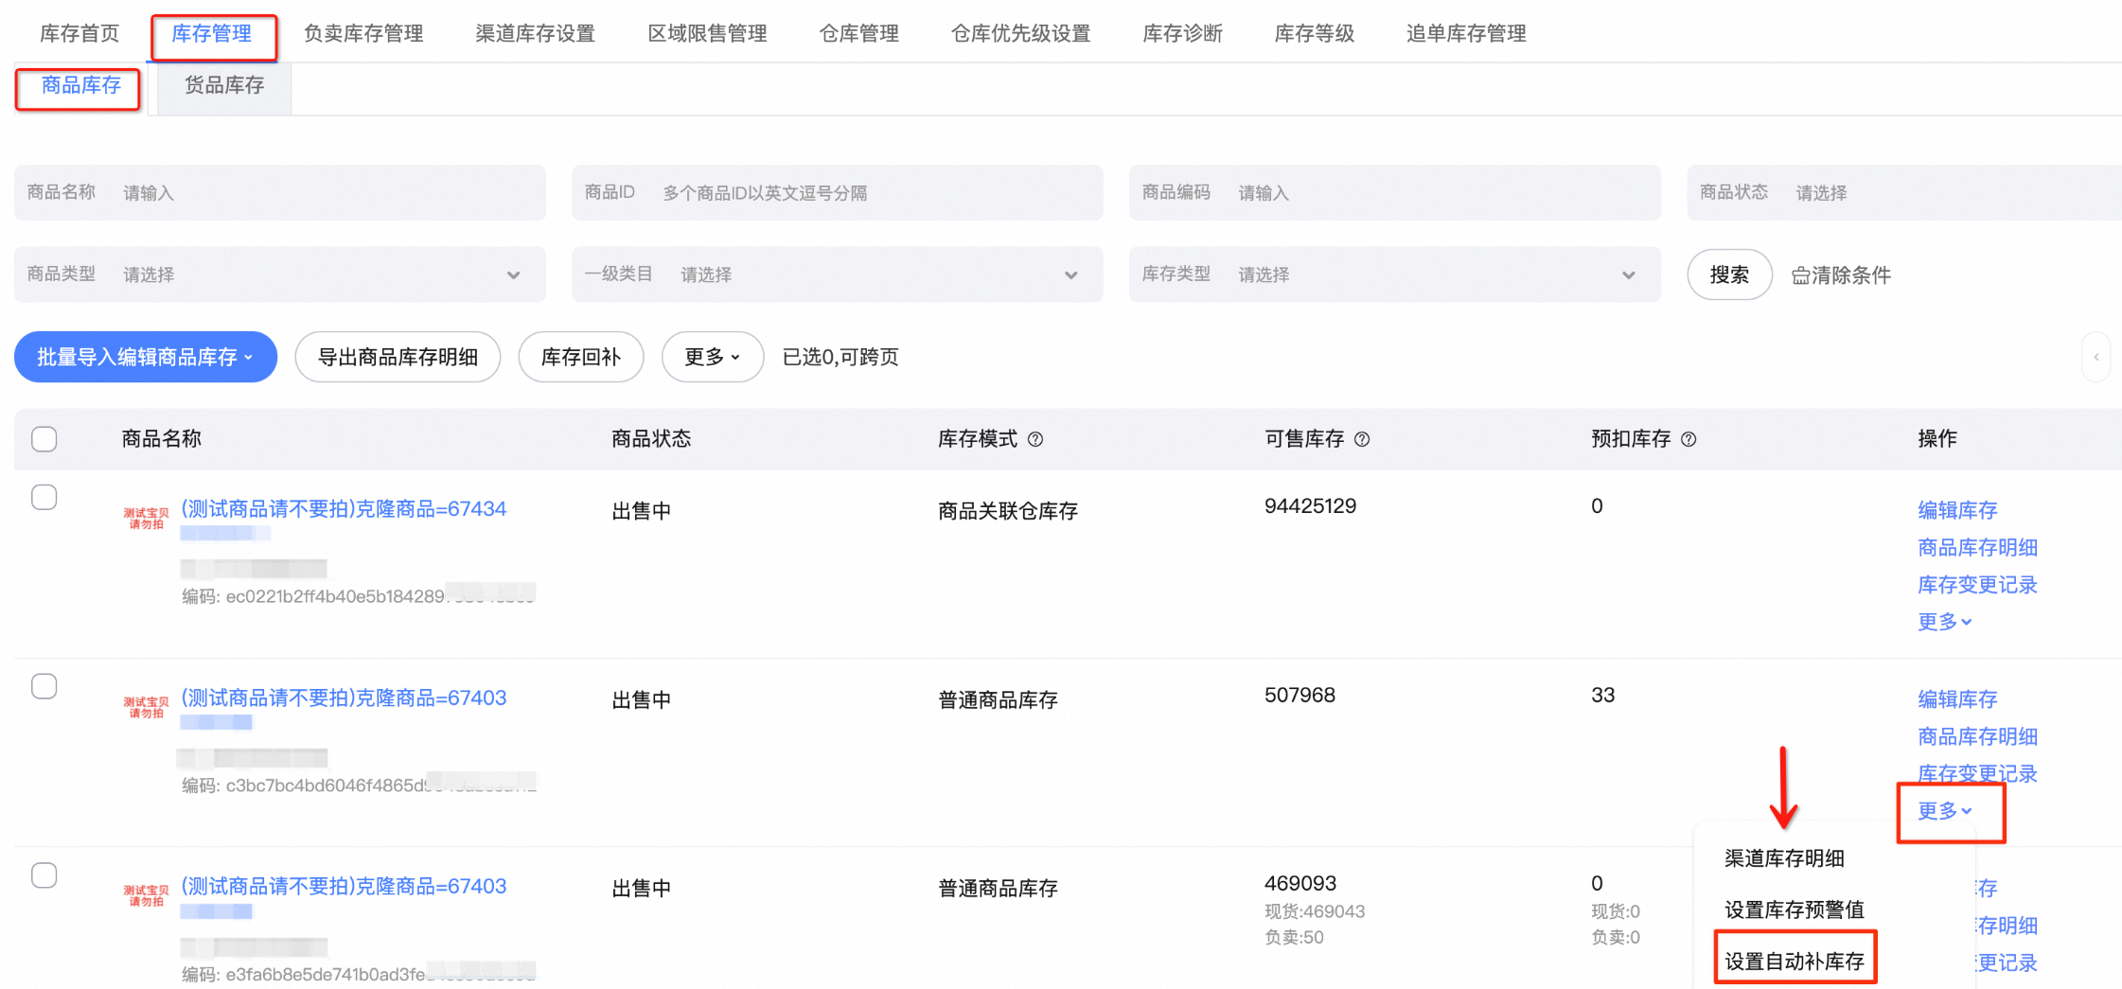Expand 更多 actions for the 94425129 row
The image size is (2122, 989).
pyautogui.click(x=1945, y=622)
